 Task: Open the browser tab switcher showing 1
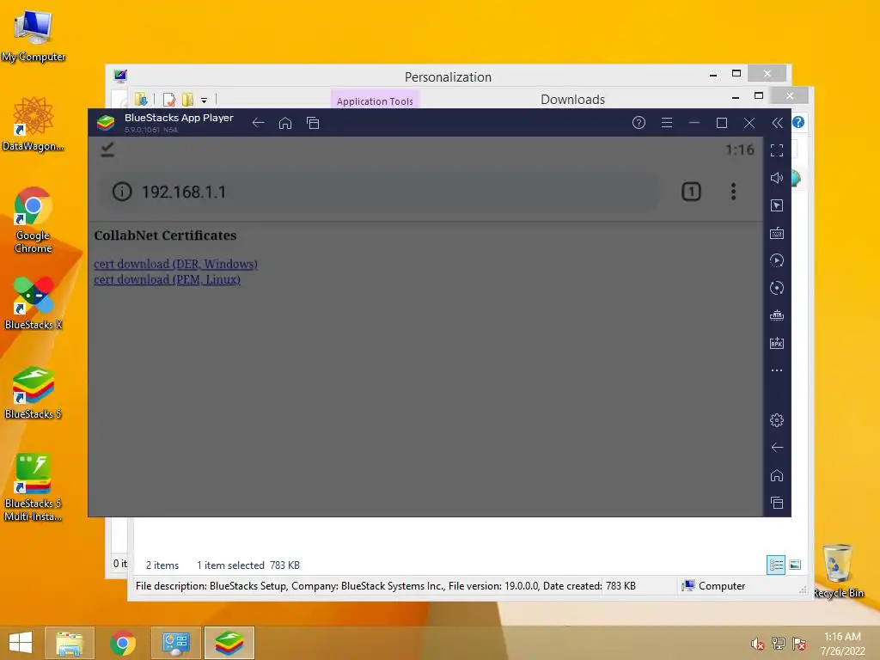click(x=691, y=192)
